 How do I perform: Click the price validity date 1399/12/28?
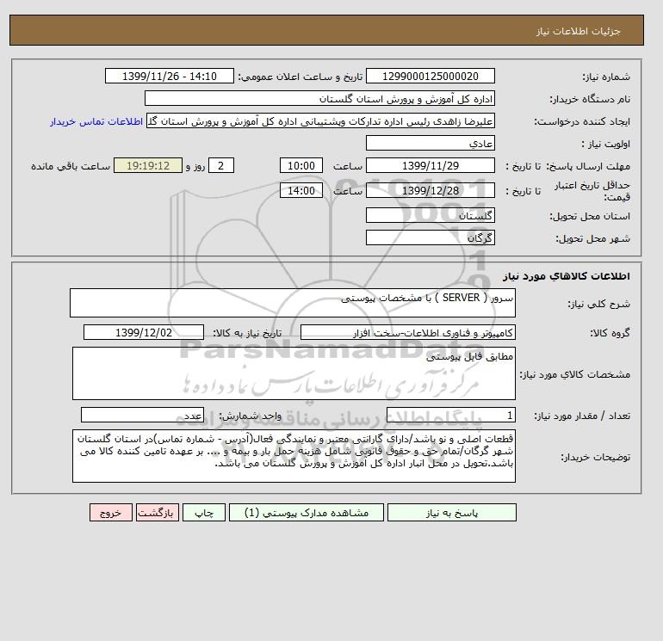pos(430,190)
